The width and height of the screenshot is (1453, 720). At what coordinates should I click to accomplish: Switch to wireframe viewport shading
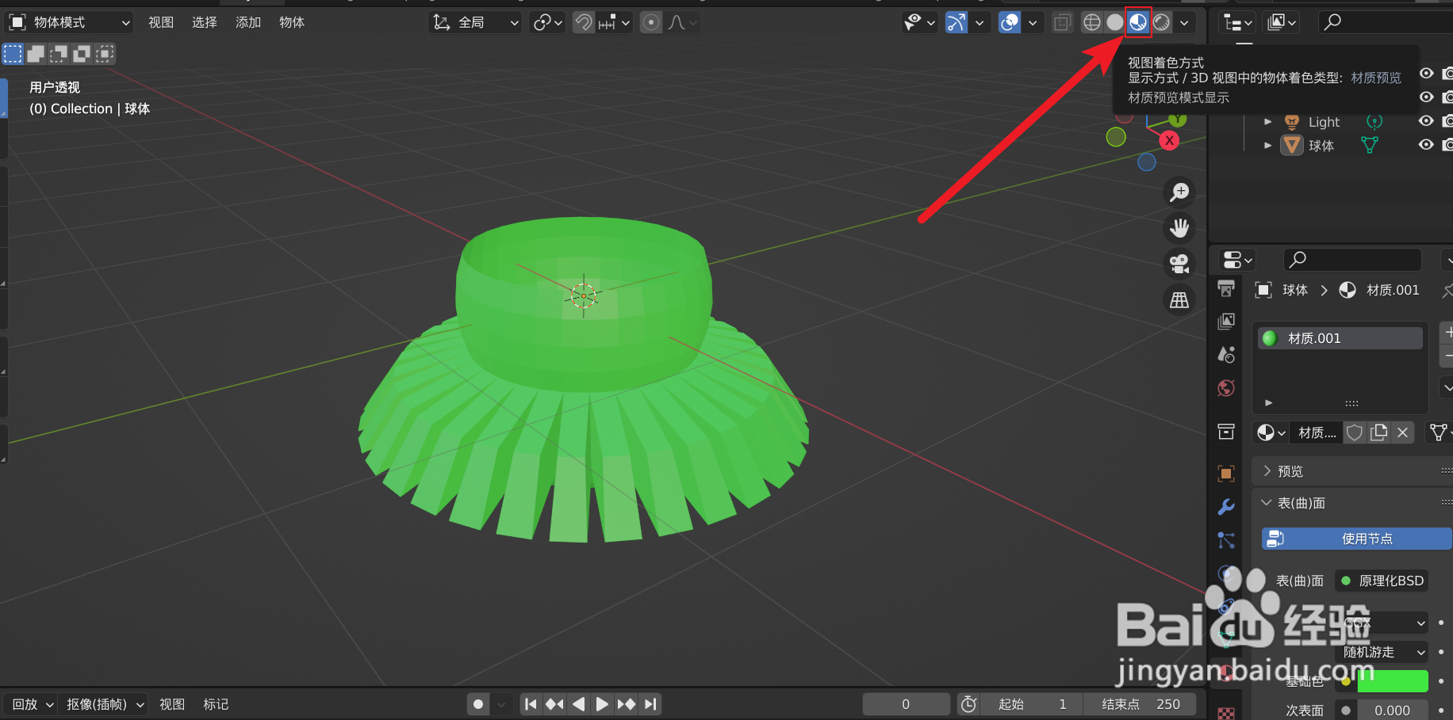click(1092, 22)
